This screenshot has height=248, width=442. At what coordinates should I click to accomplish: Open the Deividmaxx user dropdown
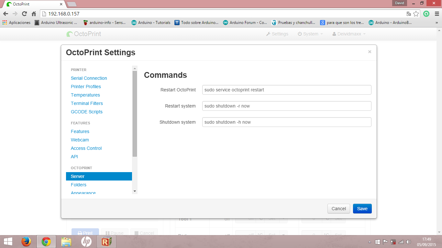point(349,34)
